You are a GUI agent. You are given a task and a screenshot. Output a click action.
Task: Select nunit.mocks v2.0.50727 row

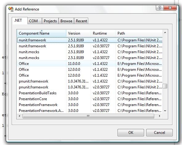pos(90,58)
